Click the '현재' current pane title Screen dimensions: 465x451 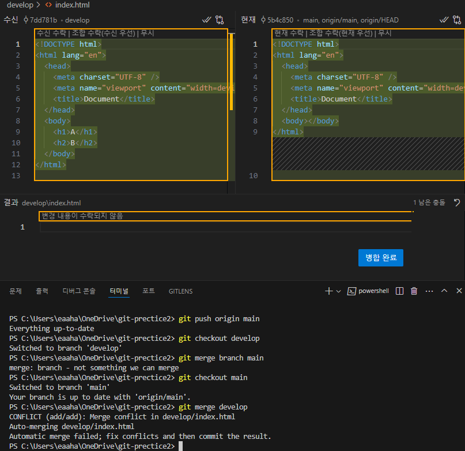pyautogui.click(x=248, y=20)
